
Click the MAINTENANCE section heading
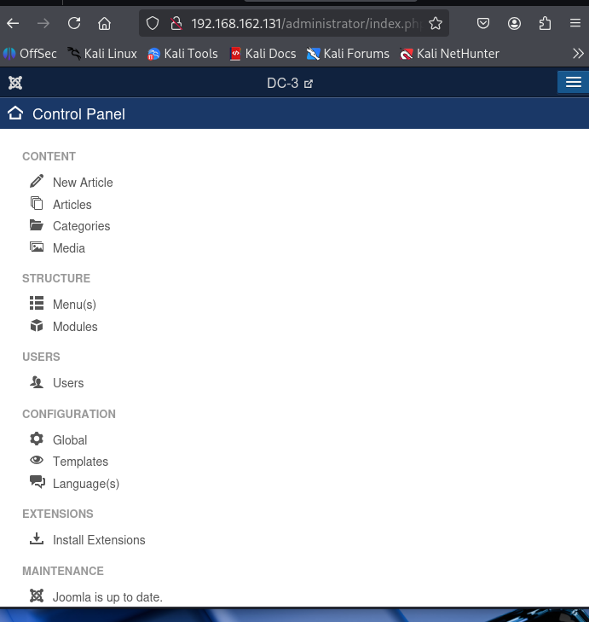63,571
